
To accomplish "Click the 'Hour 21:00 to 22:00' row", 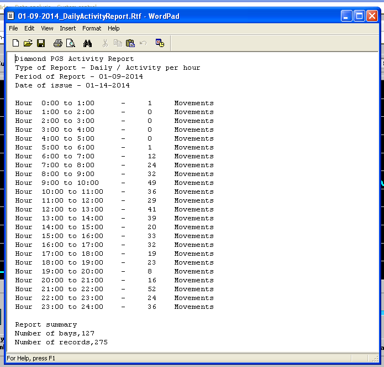I will pyautogui.click(x=114, y=289).
